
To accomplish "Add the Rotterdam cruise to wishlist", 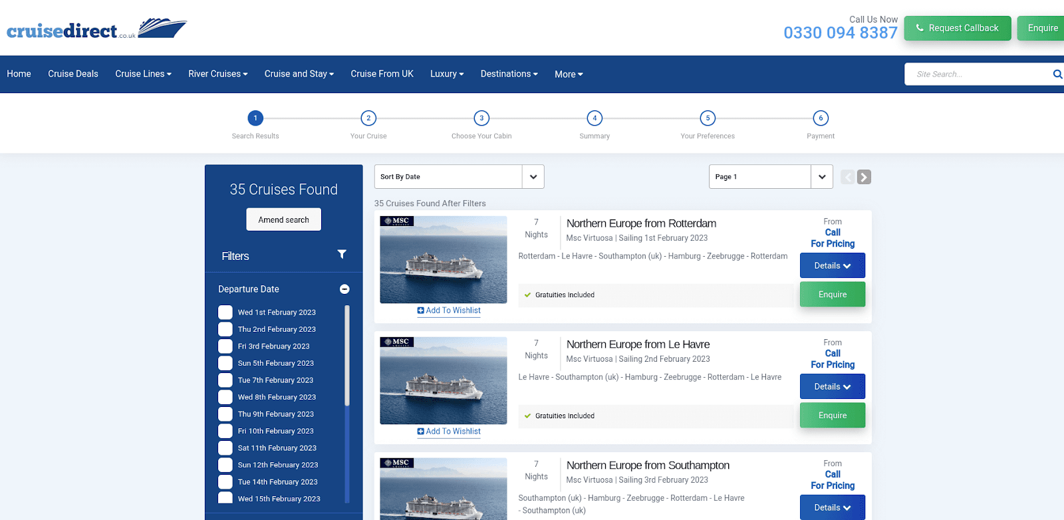I will (449, 311).
